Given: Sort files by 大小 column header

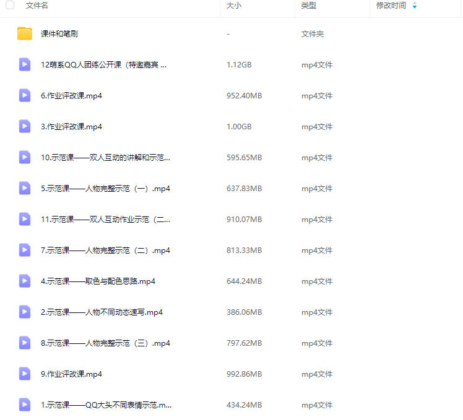Looking at the screenshot, I should tap(234, 6).
